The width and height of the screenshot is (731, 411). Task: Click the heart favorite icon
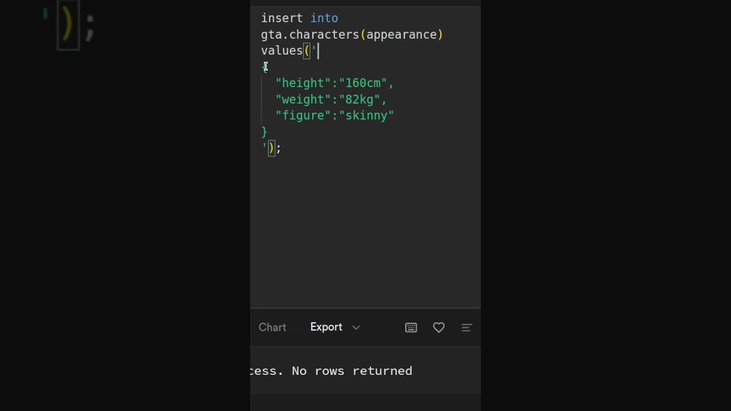pos(439,328)
